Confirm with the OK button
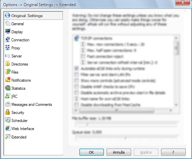Viewport: 192px width, 159px height. (x=91, y=152)
